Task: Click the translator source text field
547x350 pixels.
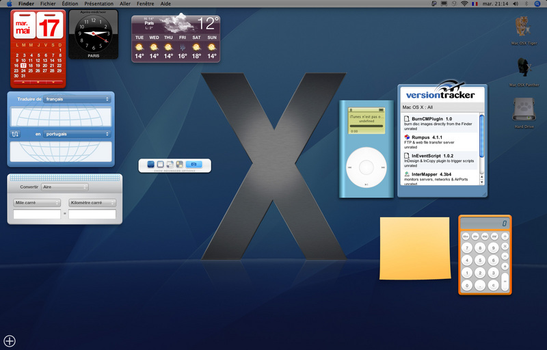Action: [61, 117]
